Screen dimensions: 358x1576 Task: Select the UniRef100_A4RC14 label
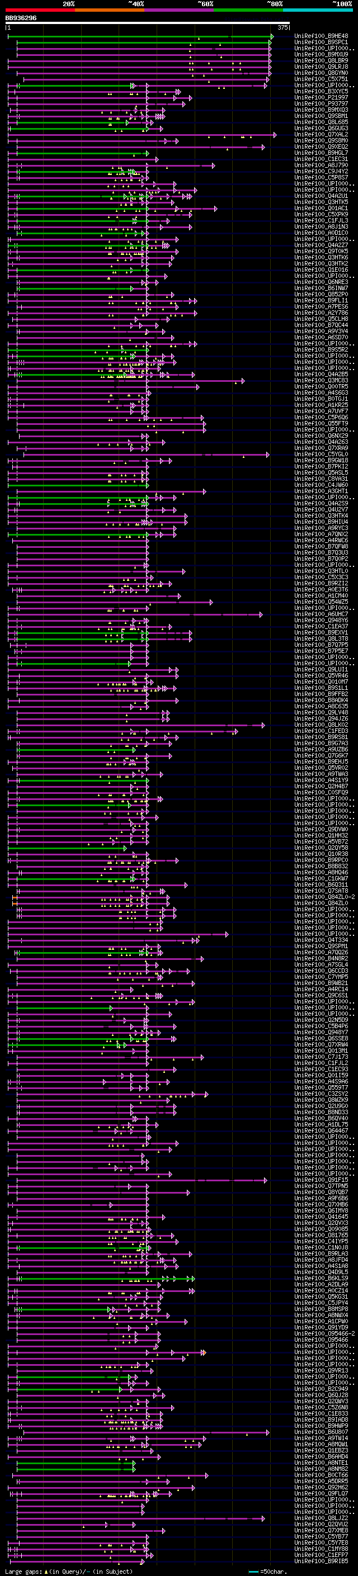[x=321, y=990]
